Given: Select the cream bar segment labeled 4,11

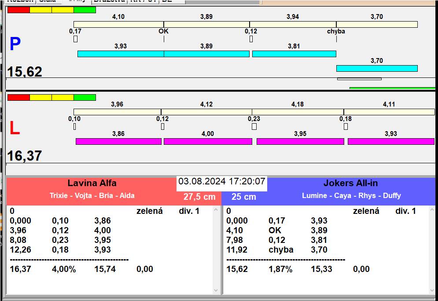Looking at the screenshot, I should click(389, 112).
